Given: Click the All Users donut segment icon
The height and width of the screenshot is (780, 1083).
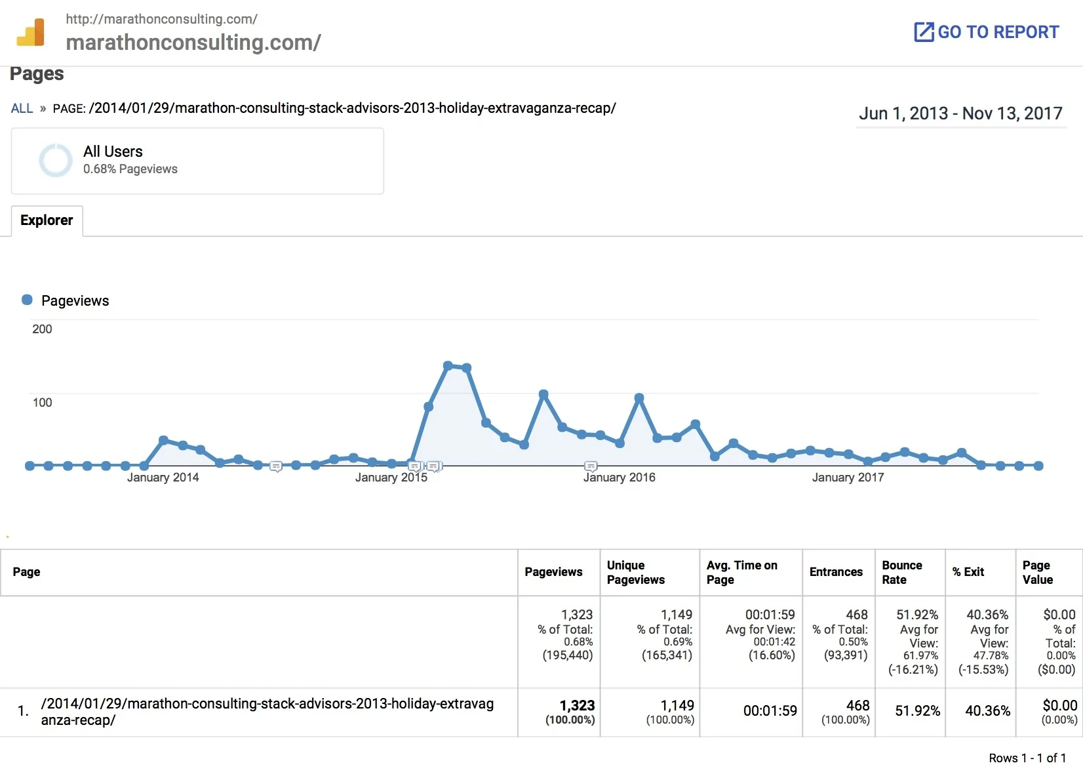Looking at the screenshot, I should click(55, 159).
